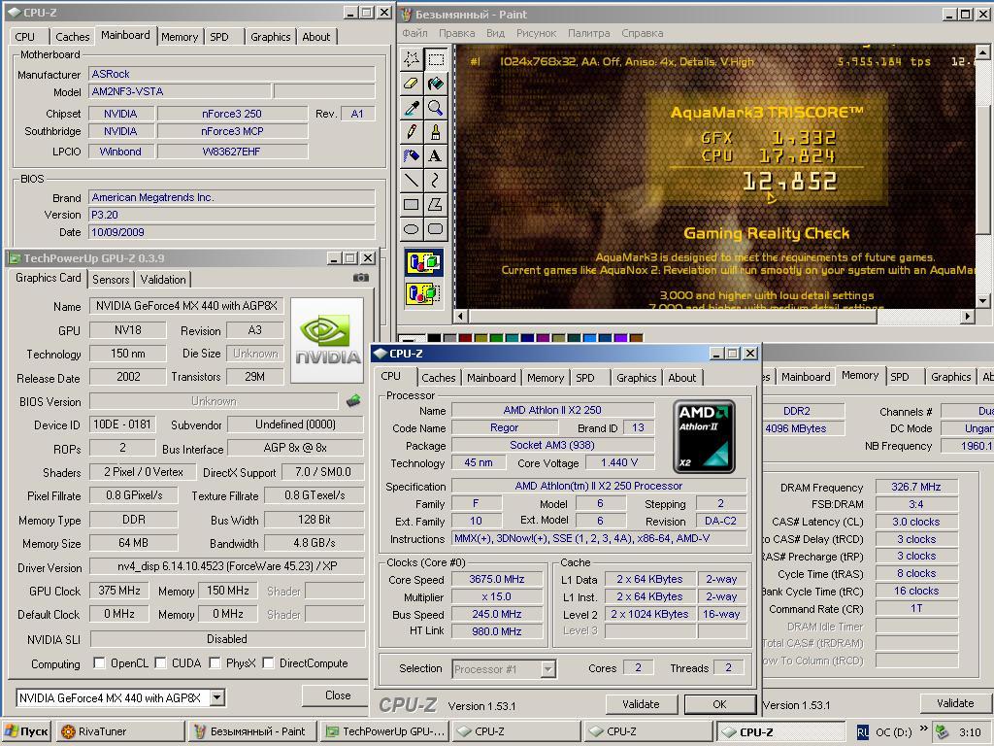Set transparent selection mode in Paint
Screen dimensions: 994x746
click(x=423, y=293)
